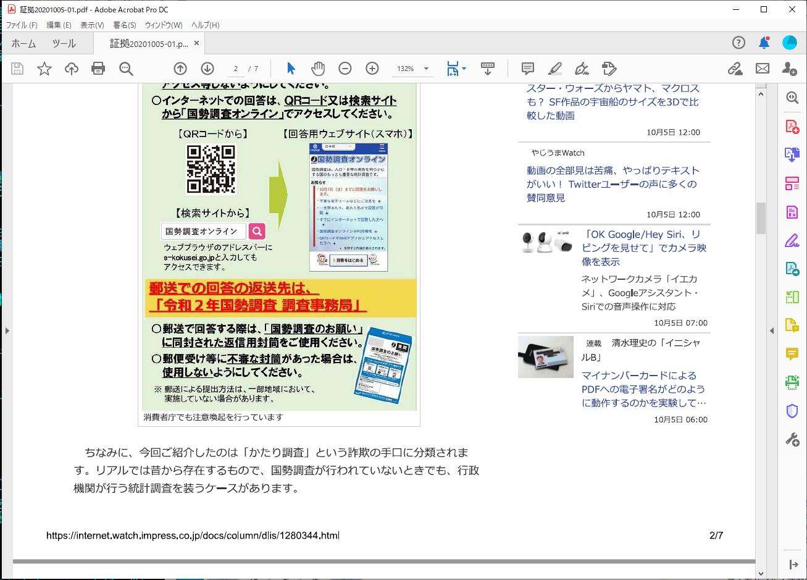This screenshot has height=580, width=807.
Task: Open the マイナンバーカードによる PDF signature link
Action: click(x=643, y=389)
